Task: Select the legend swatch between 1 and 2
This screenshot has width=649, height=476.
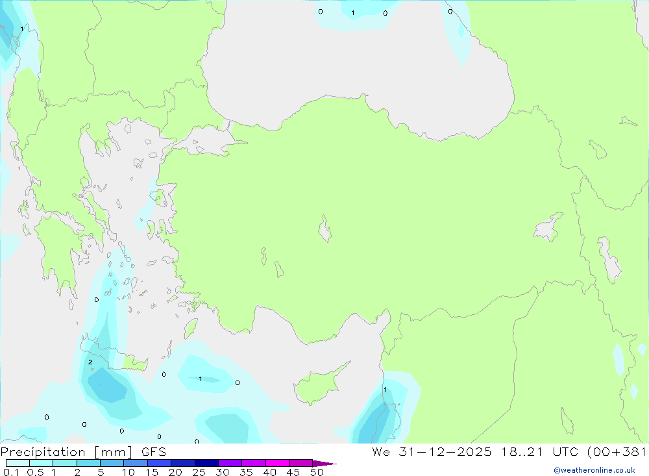Action: tap(65, 463)
